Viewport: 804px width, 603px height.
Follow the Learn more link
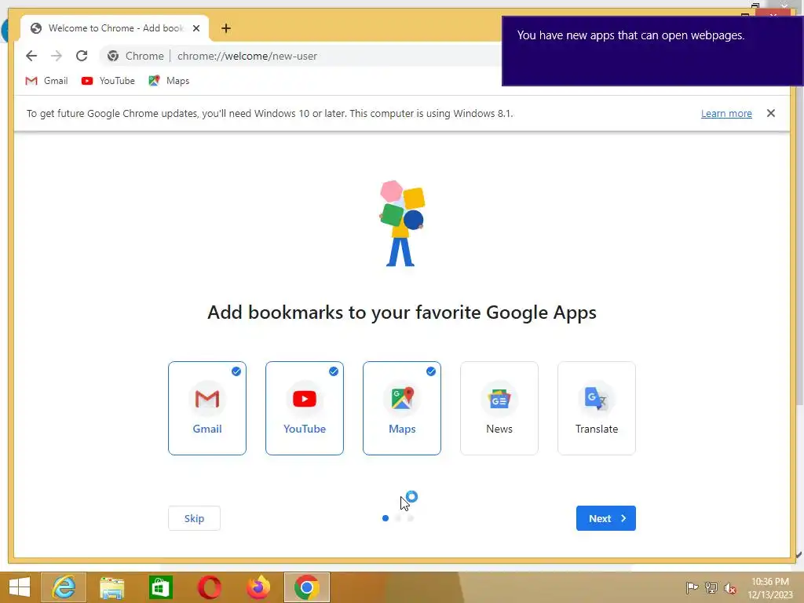coord(726,113)
